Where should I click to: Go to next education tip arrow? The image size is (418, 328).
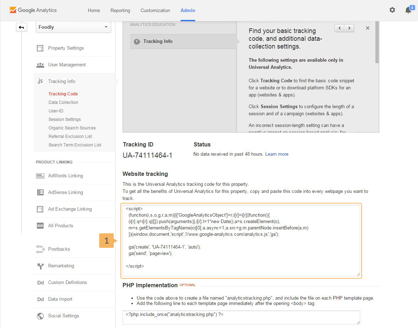coord(349,28)
